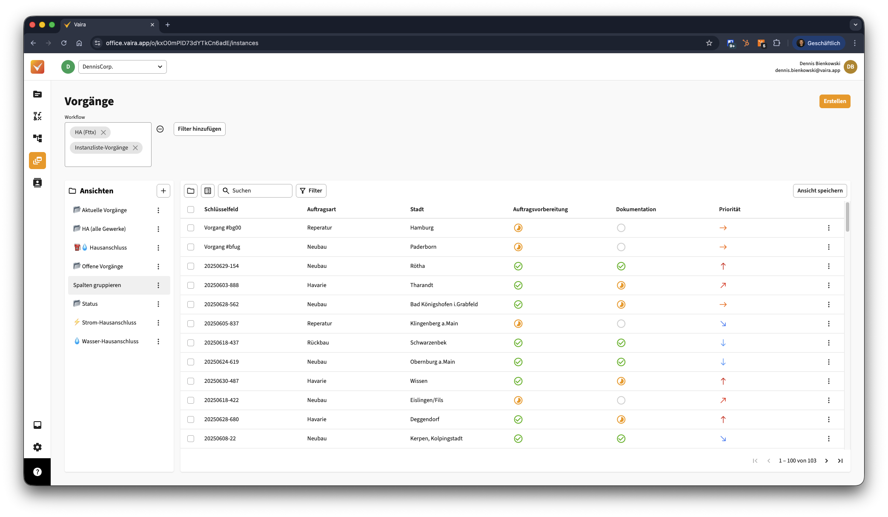Viewport: 888px width, 517px height.
Task: Open row actions menu for Hamburg entry
Action: (828, 228)
